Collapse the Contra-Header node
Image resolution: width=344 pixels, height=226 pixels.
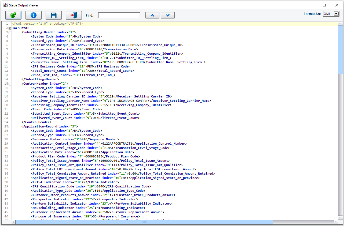[x=10, y=84]
